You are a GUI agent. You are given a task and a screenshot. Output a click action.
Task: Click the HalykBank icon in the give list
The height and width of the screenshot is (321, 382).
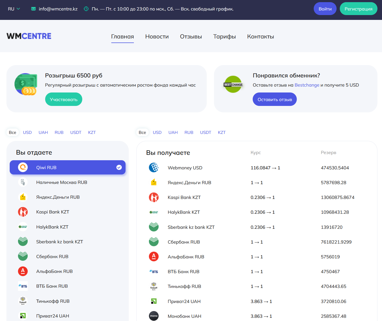pos(23,227)
